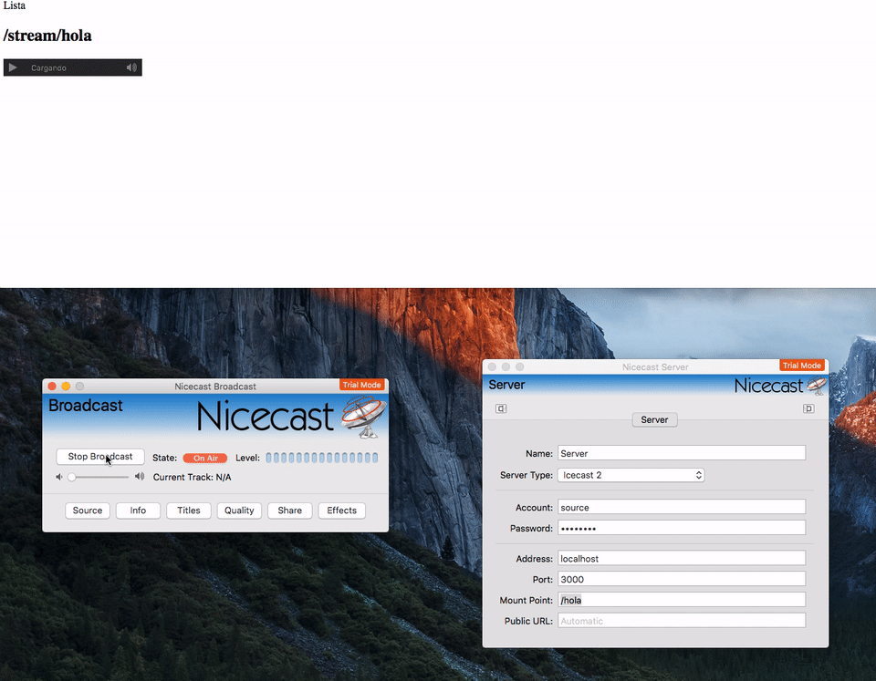The width and height of the screenshot is (876, 681).
Task: Edit the Address field localhost
Action: click(682, 558)
